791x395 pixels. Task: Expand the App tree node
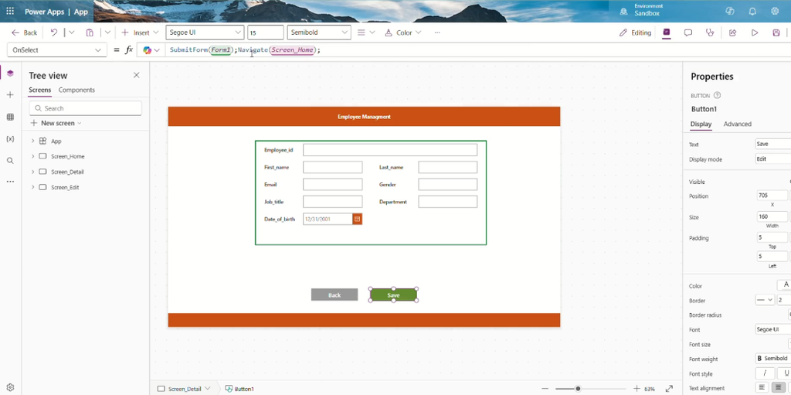tap(32, 141)
